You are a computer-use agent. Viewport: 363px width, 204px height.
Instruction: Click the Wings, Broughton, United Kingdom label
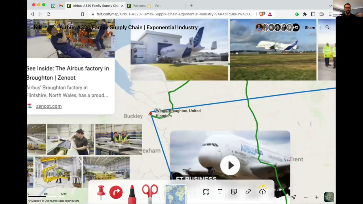coord(178,113)
